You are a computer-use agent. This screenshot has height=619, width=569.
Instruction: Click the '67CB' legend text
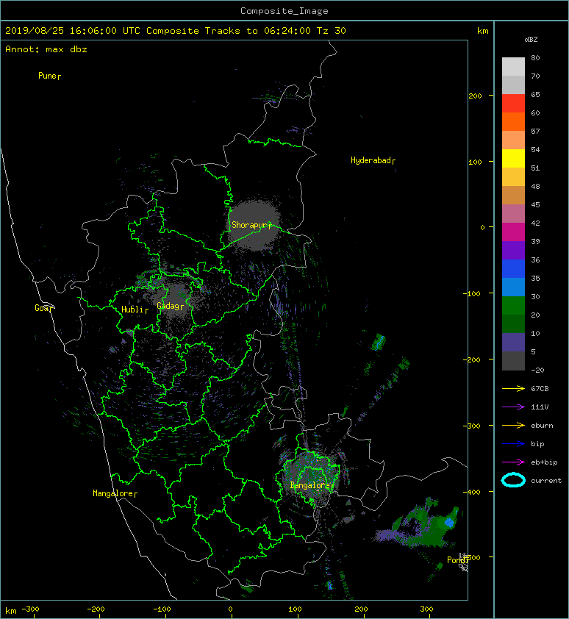(x=540, y=389)
